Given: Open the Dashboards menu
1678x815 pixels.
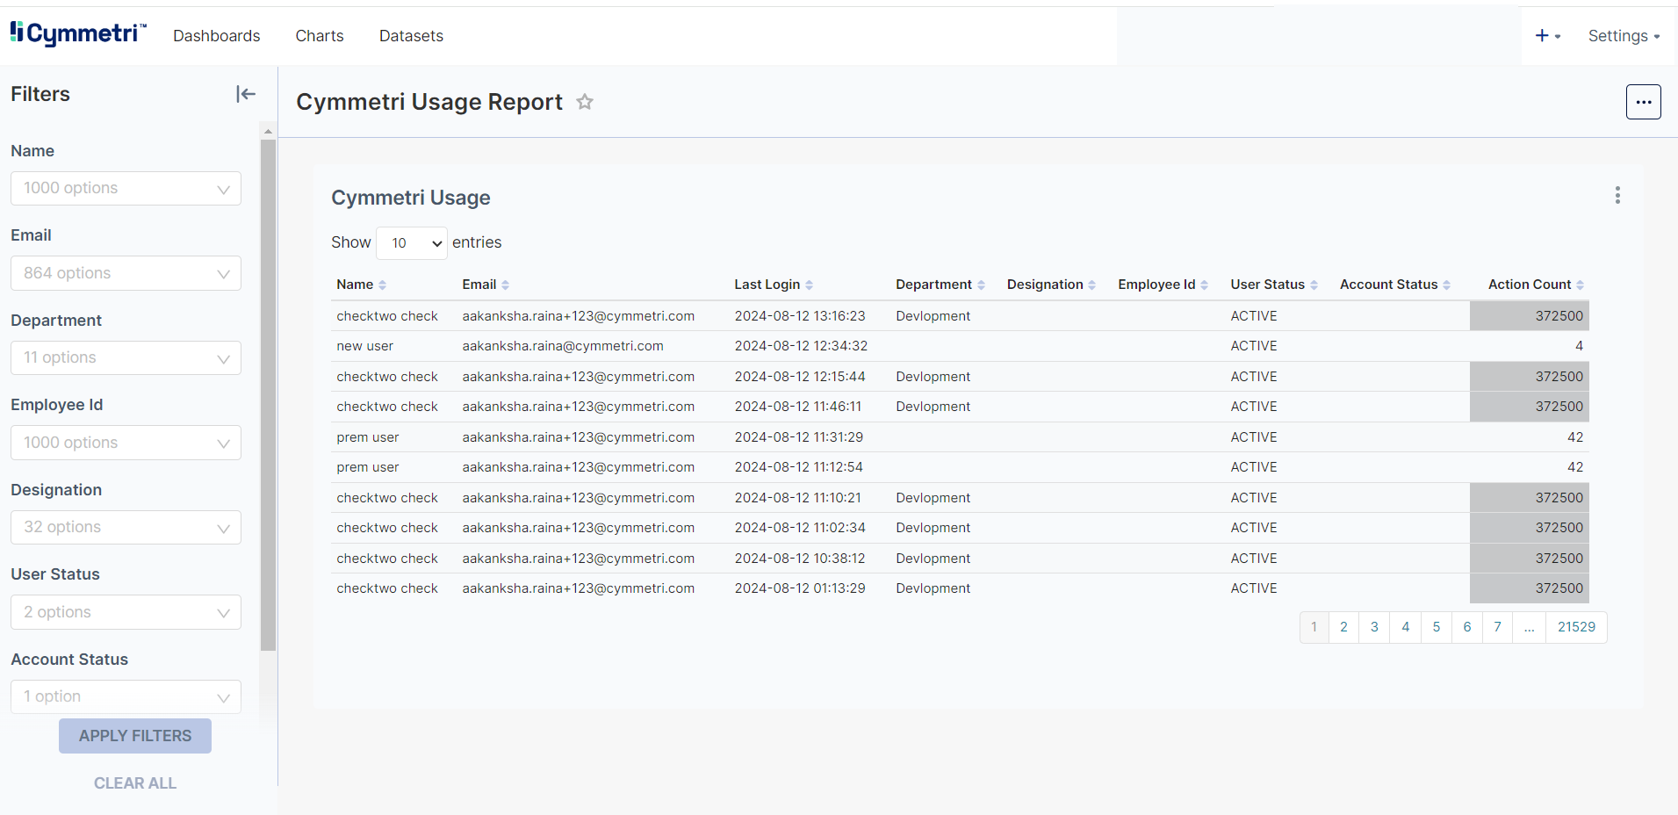Looking at the screenshot, I should (x=216, y=36).
